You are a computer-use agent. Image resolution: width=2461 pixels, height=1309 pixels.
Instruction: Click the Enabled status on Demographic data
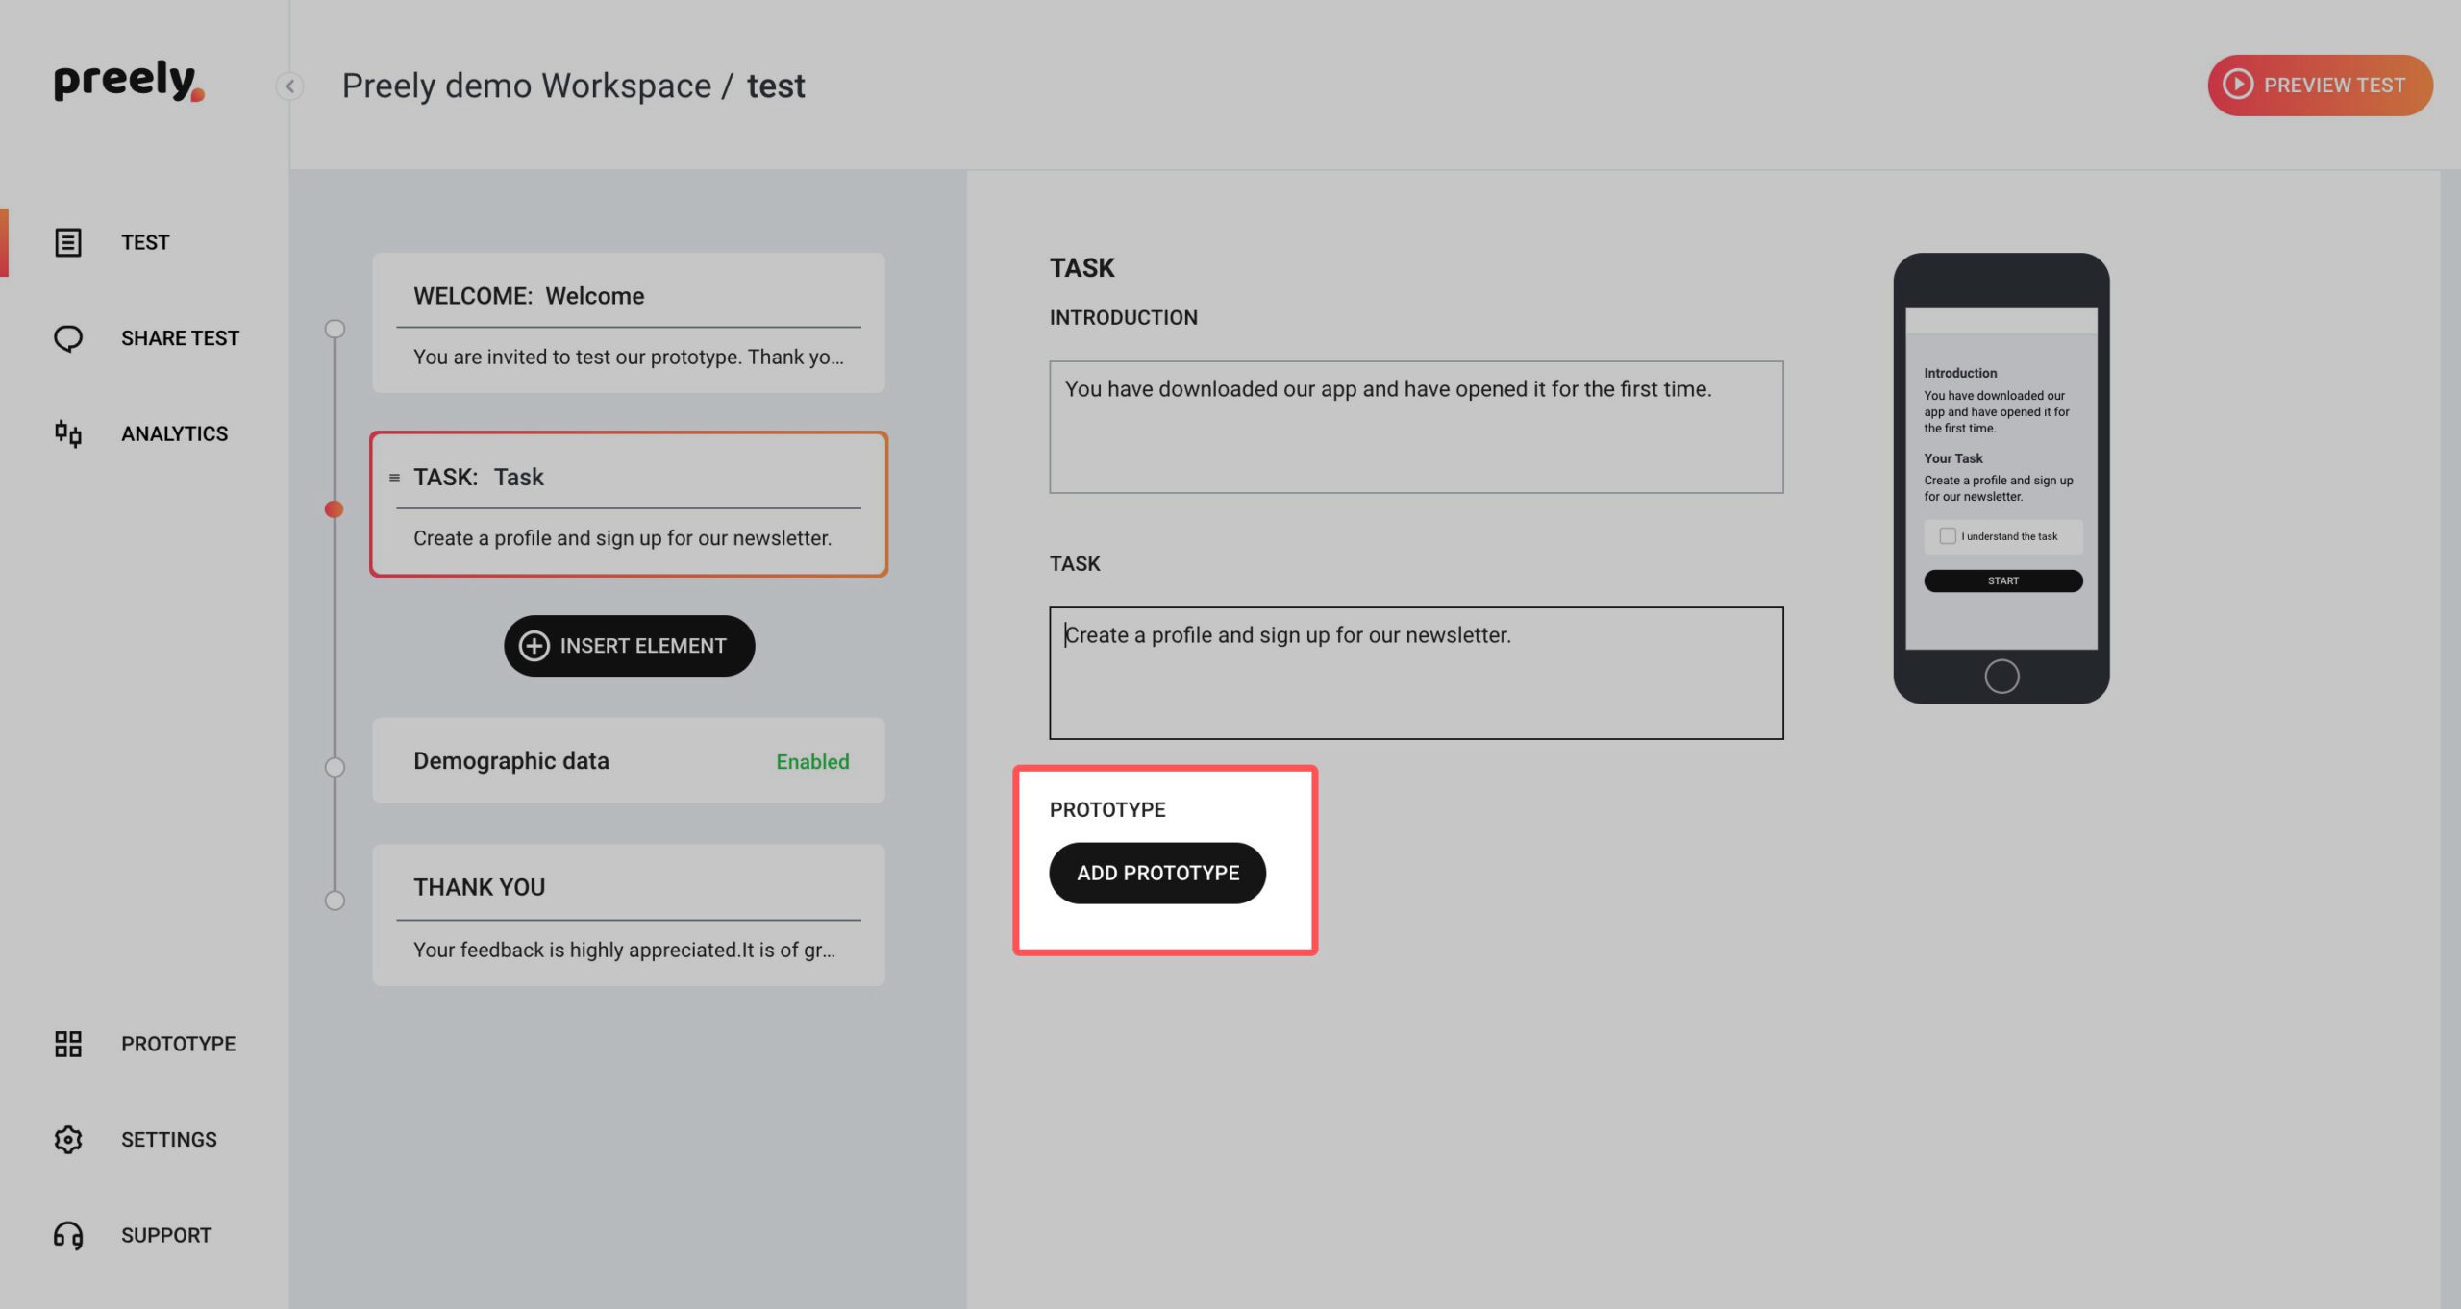(812, 761)
